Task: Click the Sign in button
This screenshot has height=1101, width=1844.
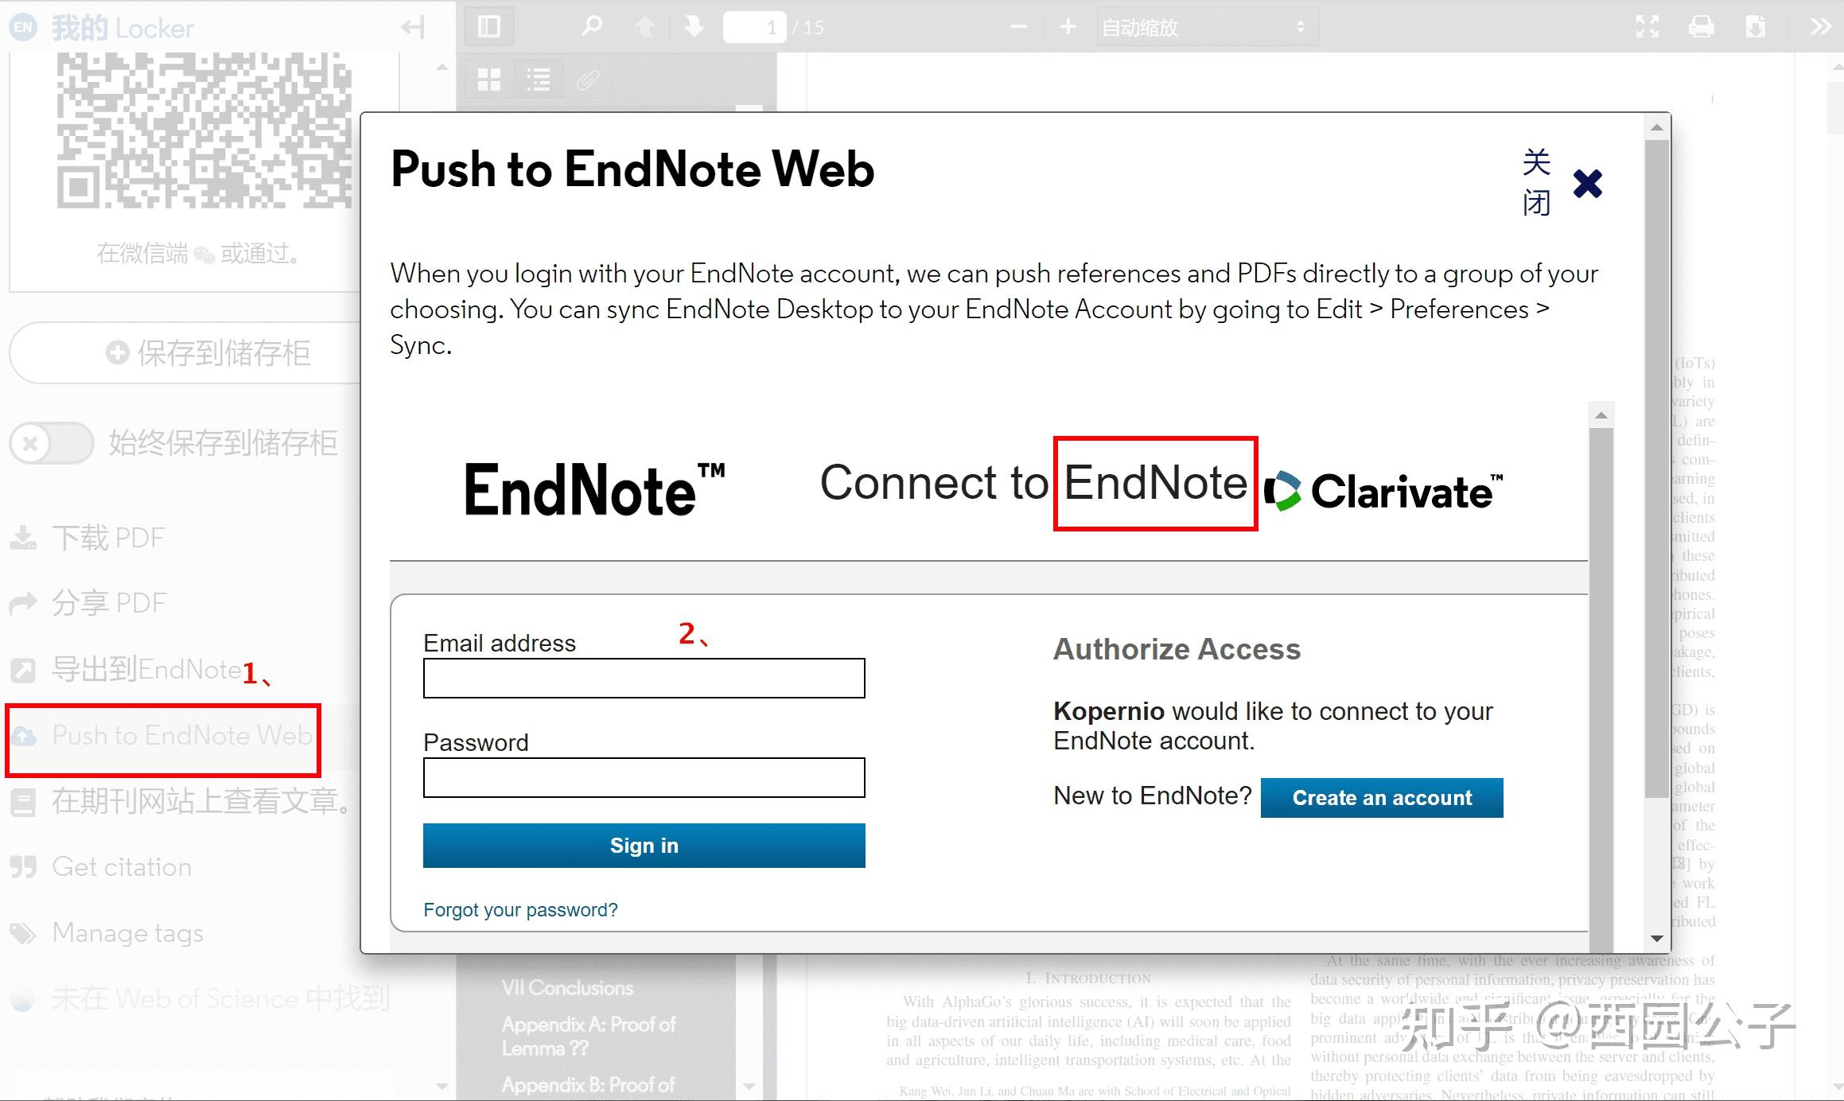Action: (x=644, y=845)
